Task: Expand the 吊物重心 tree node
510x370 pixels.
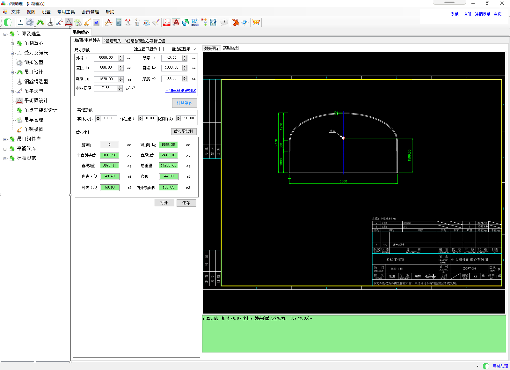Action: (12, 44)
